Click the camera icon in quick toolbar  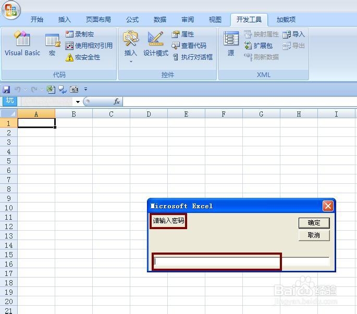tap(74, 90)
